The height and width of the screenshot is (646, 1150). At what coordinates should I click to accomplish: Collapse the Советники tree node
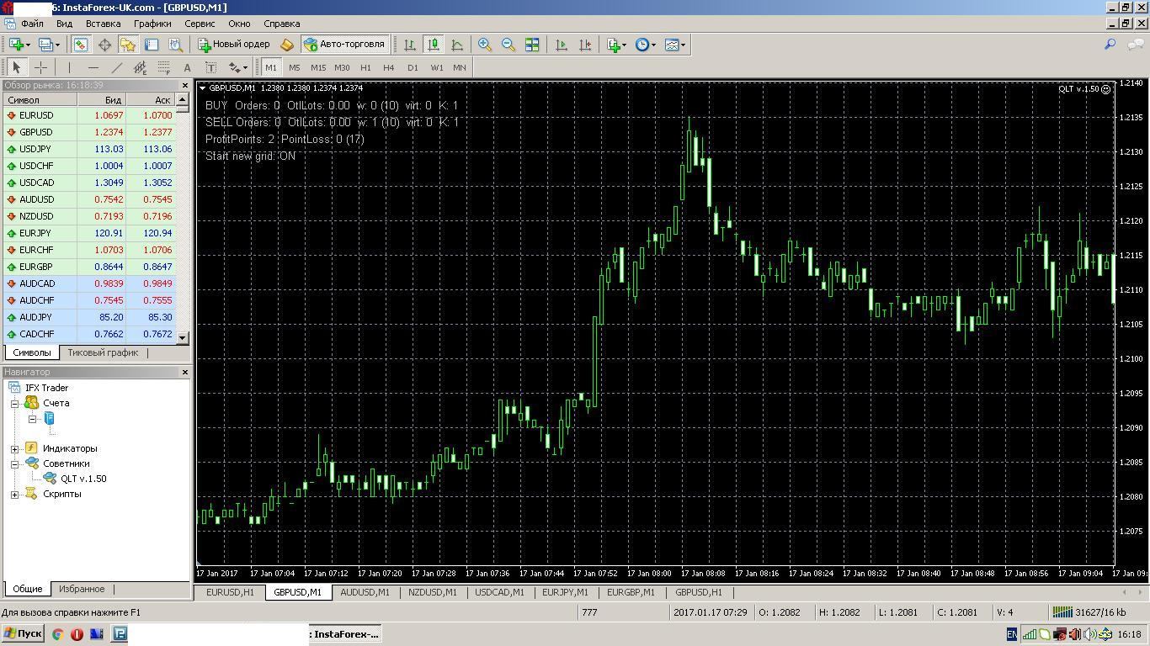14,464
